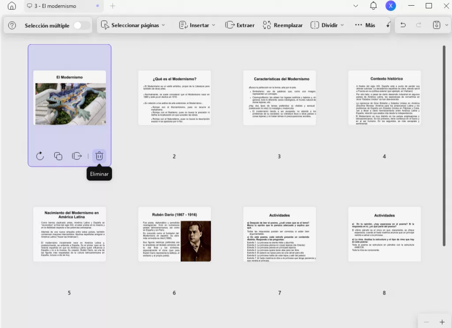
Task: Extract page 1 using its thumbnail icon
Action: [77, 156]
